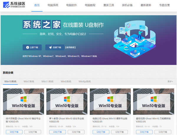
Task: Click 64位下载 for 技术员联盟 system
Action: click(x=14, y=132)
